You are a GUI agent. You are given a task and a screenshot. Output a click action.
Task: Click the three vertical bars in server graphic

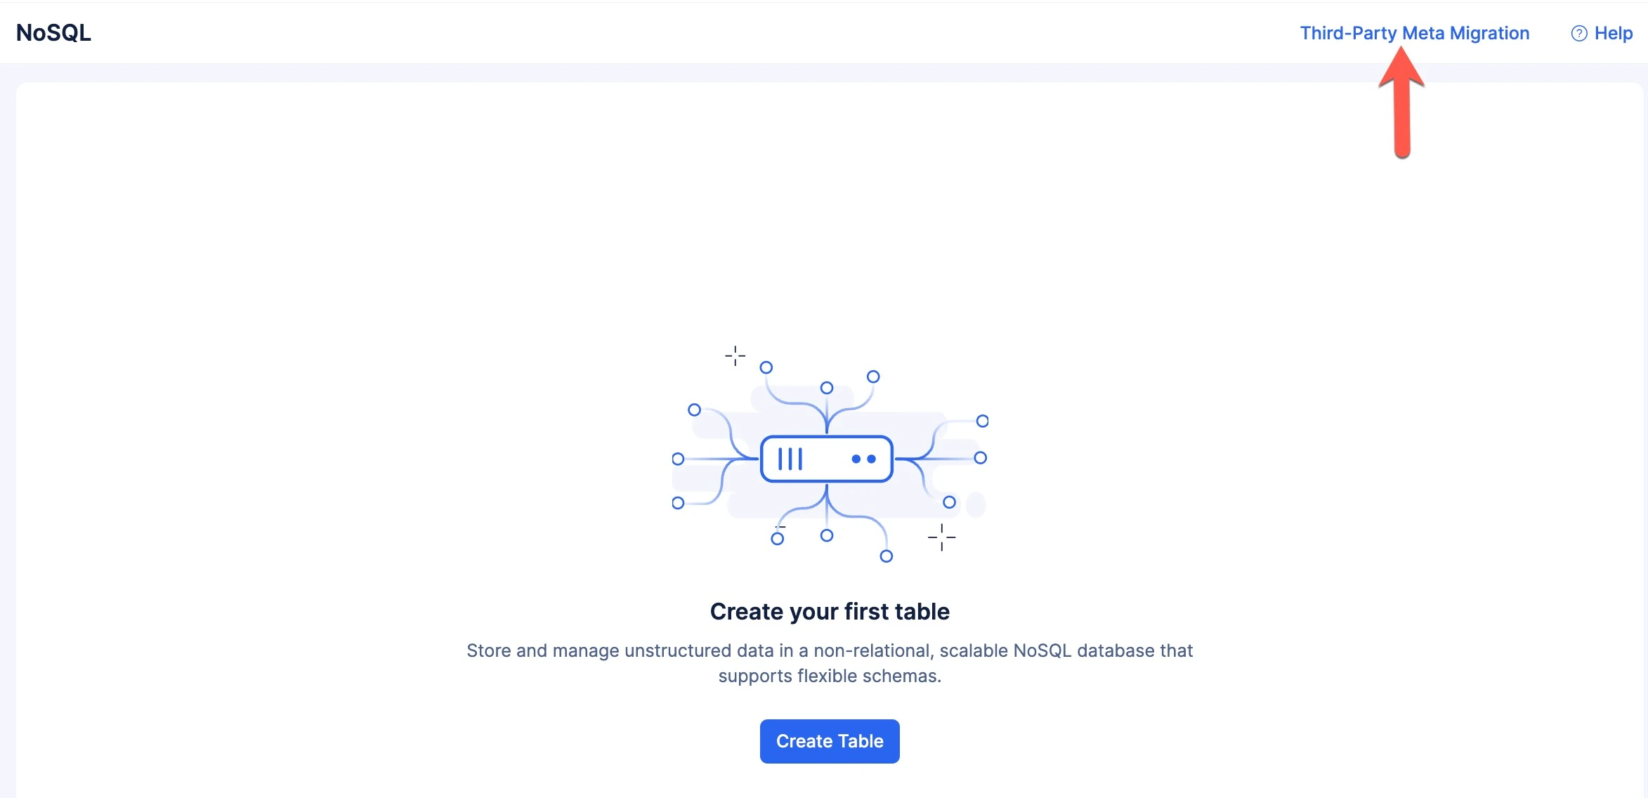point(790,459)
